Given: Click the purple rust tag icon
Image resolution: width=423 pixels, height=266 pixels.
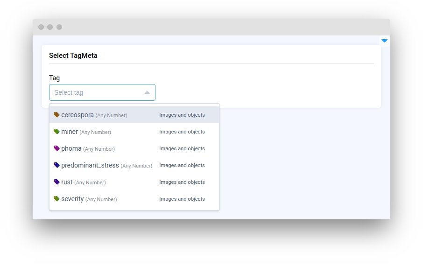Looking at the screenshot, I should pyautogui.click(x=57, y=182).
